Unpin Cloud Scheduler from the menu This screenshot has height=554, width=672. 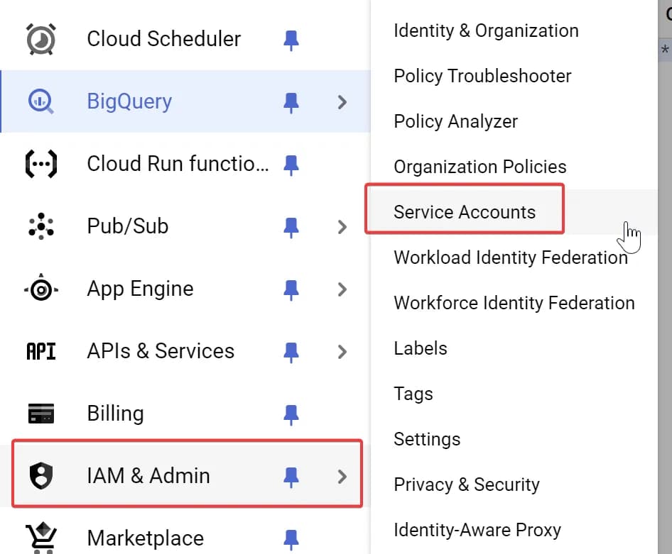291,40
